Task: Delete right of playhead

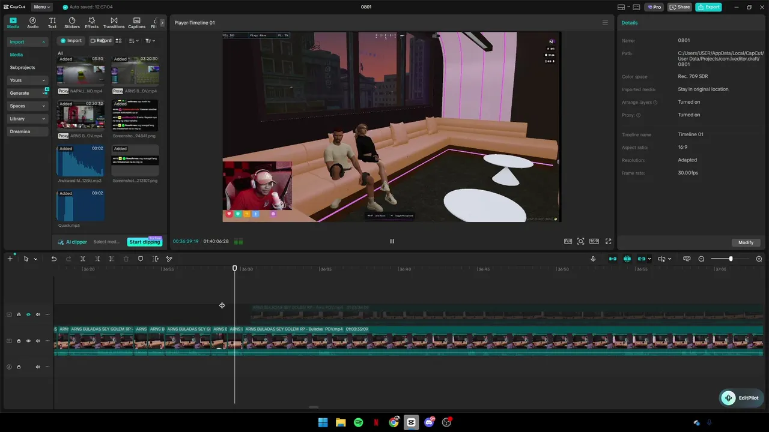Action: coord(111,259)
